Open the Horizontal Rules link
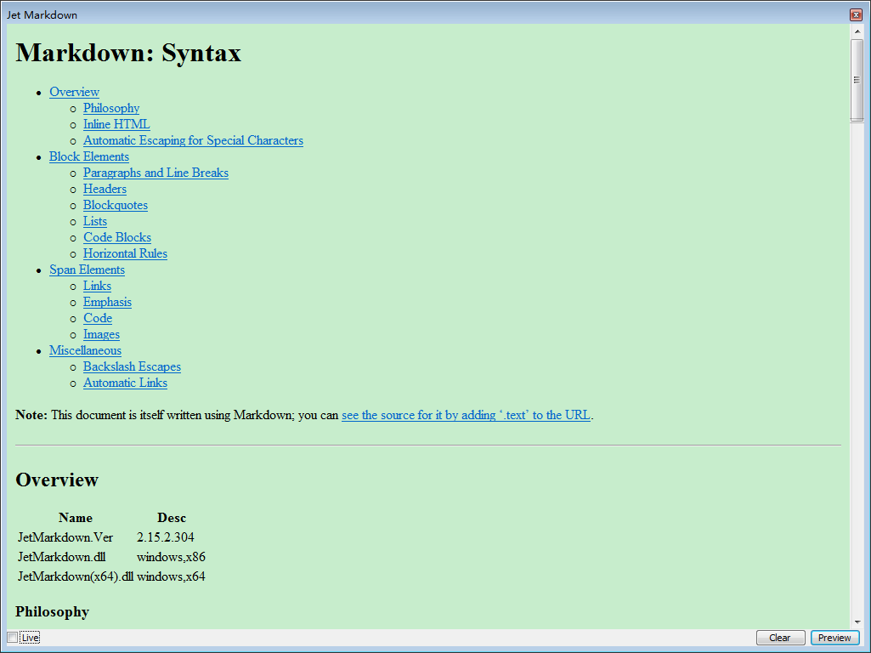Viewport: 871px width, 653px height. click(x=125, y=253)
